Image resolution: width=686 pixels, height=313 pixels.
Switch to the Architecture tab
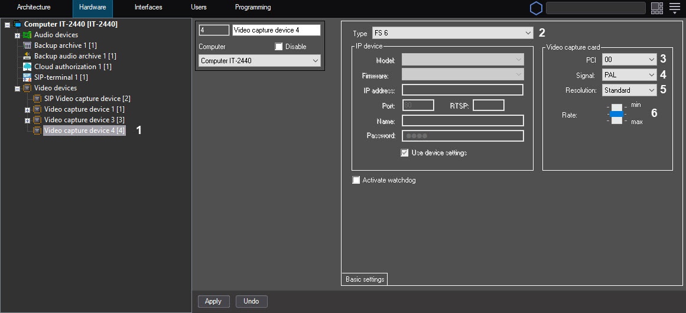[34, 8]
